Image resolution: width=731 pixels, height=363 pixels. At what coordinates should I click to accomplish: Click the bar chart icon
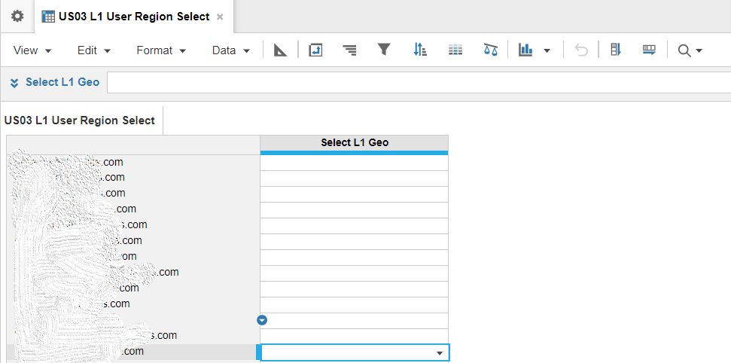pyautogui.click(x=526, y=50)
